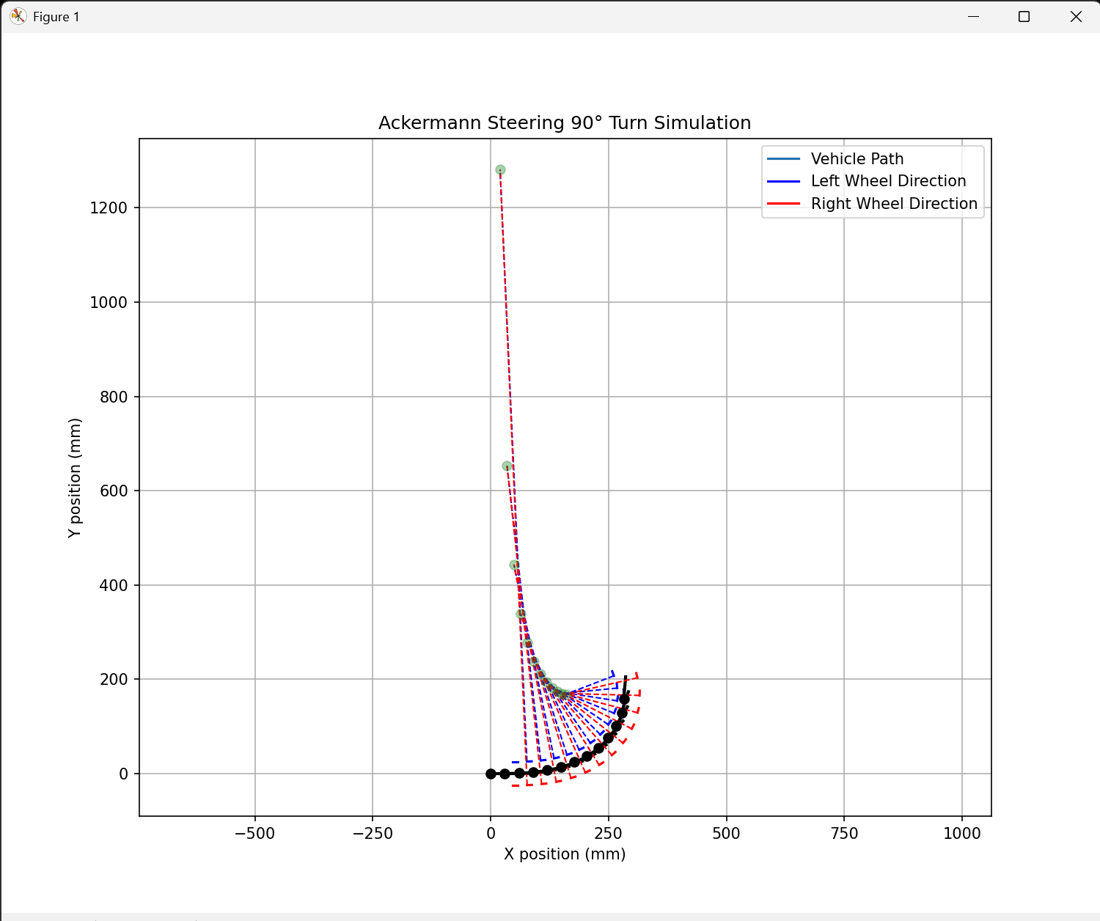
Task: Select the "Right Wheel Direction" legend label
Action: pyautogui.click(x=895, y=204)
